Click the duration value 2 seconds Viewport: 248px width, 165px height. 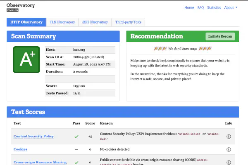pyautogui.click(x=80, y=71)
